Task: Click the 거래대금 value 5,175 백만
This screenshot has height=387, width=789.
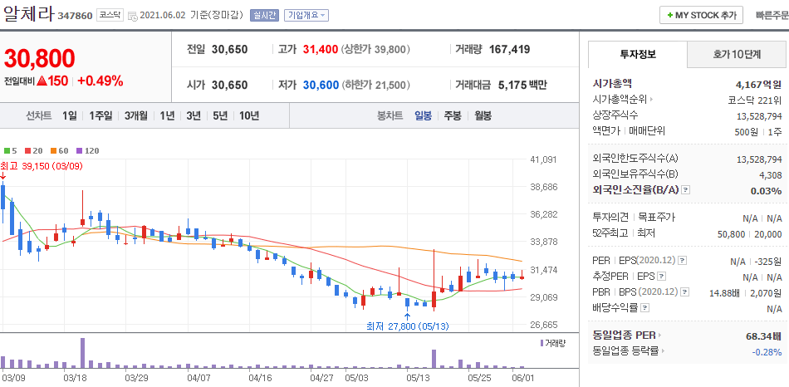Action: [522, 85]
